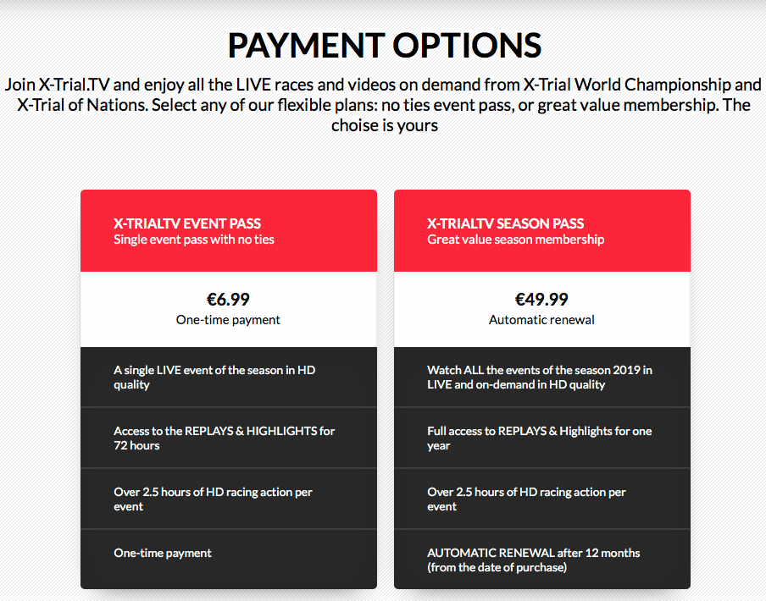Click the 'Automatic renewal' text under €49.99
The height and width of the screenshot is (601, 766).
click(541, 320)
